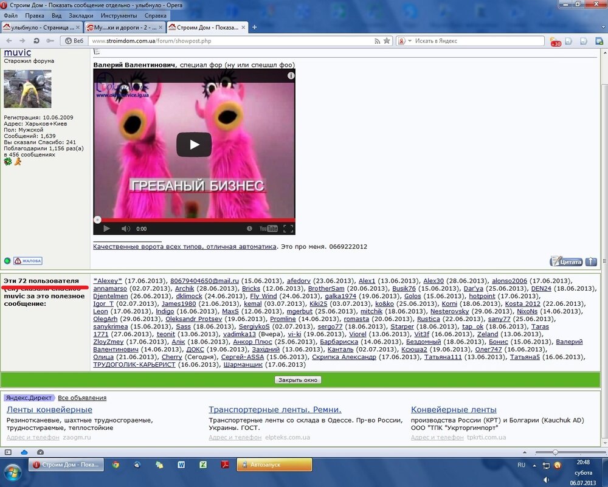The width and height of the screenshot is (608, 487).
Task: Open the mail icon showing +30 badge
Action: pyautogui.click(x=555, y=41)
